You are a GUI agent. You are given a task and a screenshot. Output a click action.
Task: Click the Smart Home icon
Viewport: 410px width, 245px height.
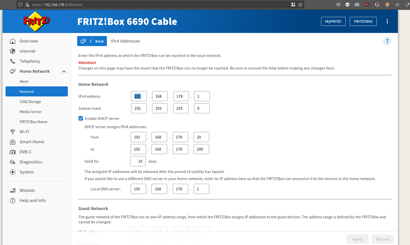point(13,142)
